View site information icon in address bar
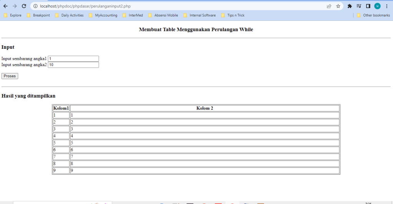Screen dimensions: 393x204 (x=35, y=6)
